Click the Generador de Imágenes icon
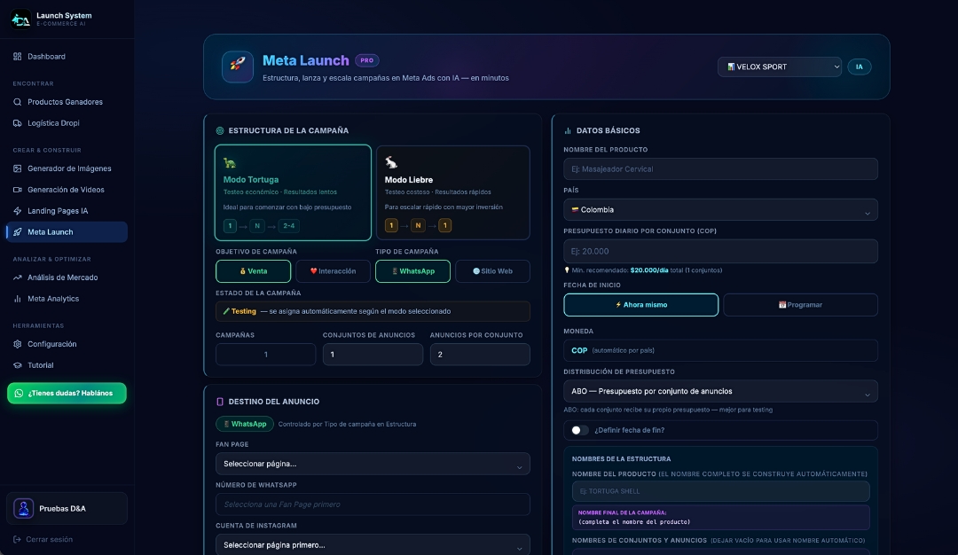Viewport: 958px width, 555px height. coord(17,168)
